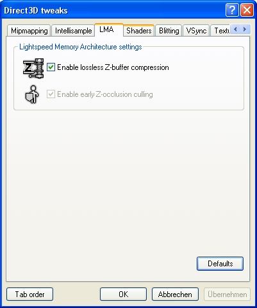The image size is (257, 308).
Task: Open the Tab order button
Action: point(29,295)
